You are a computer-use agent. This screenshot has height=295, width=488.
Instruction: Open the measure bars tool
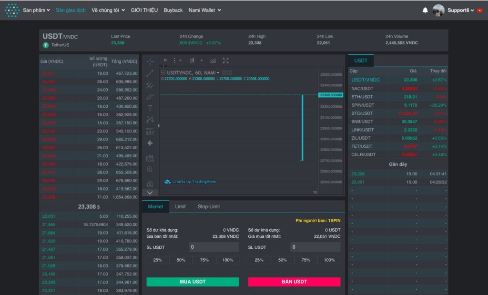(x=150, y=158)
